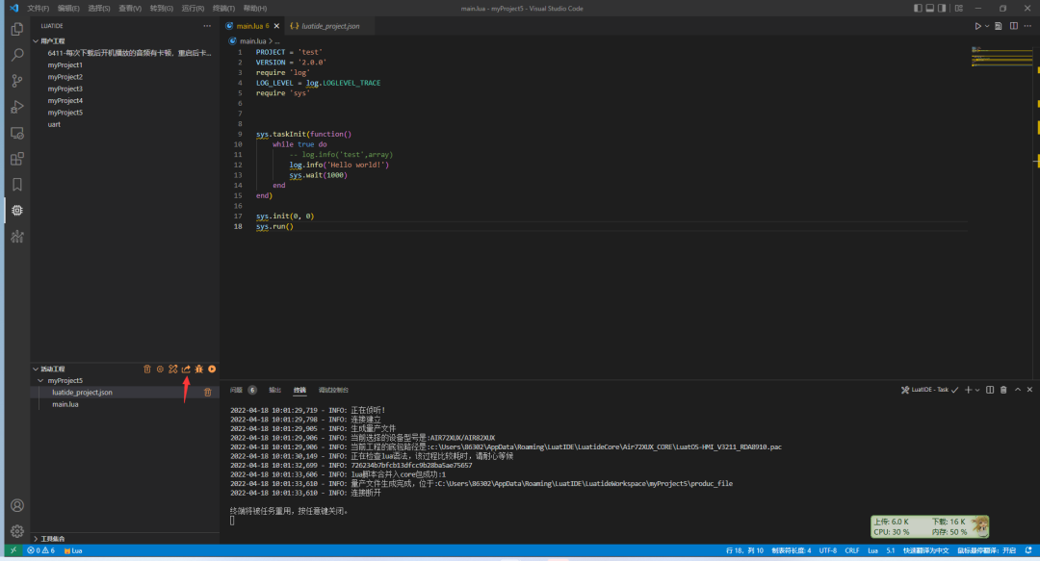Open the Source Control view
Screen dimensions: 1040x561
tap(16, 81)
